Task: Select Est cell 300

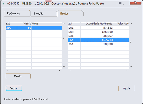Action: (x=11, y=28)
